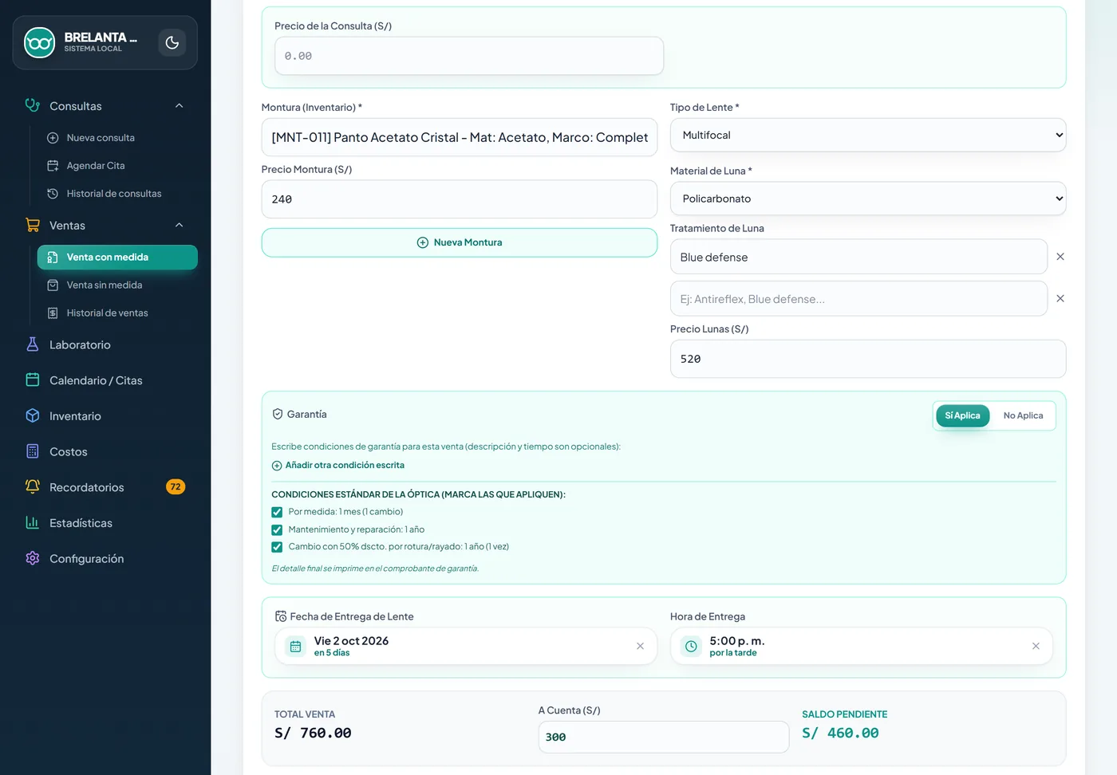Click the Calendario / Citas calendar icon
The height and width of the screenshot is (775, 1117).
(33, 380)
